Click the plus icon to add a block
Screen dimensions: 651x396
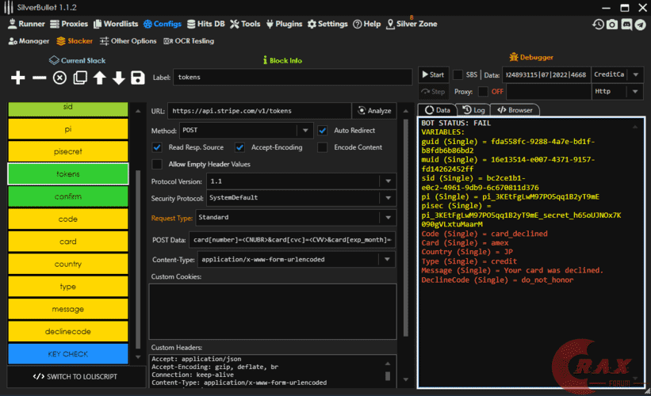(17, 78)
